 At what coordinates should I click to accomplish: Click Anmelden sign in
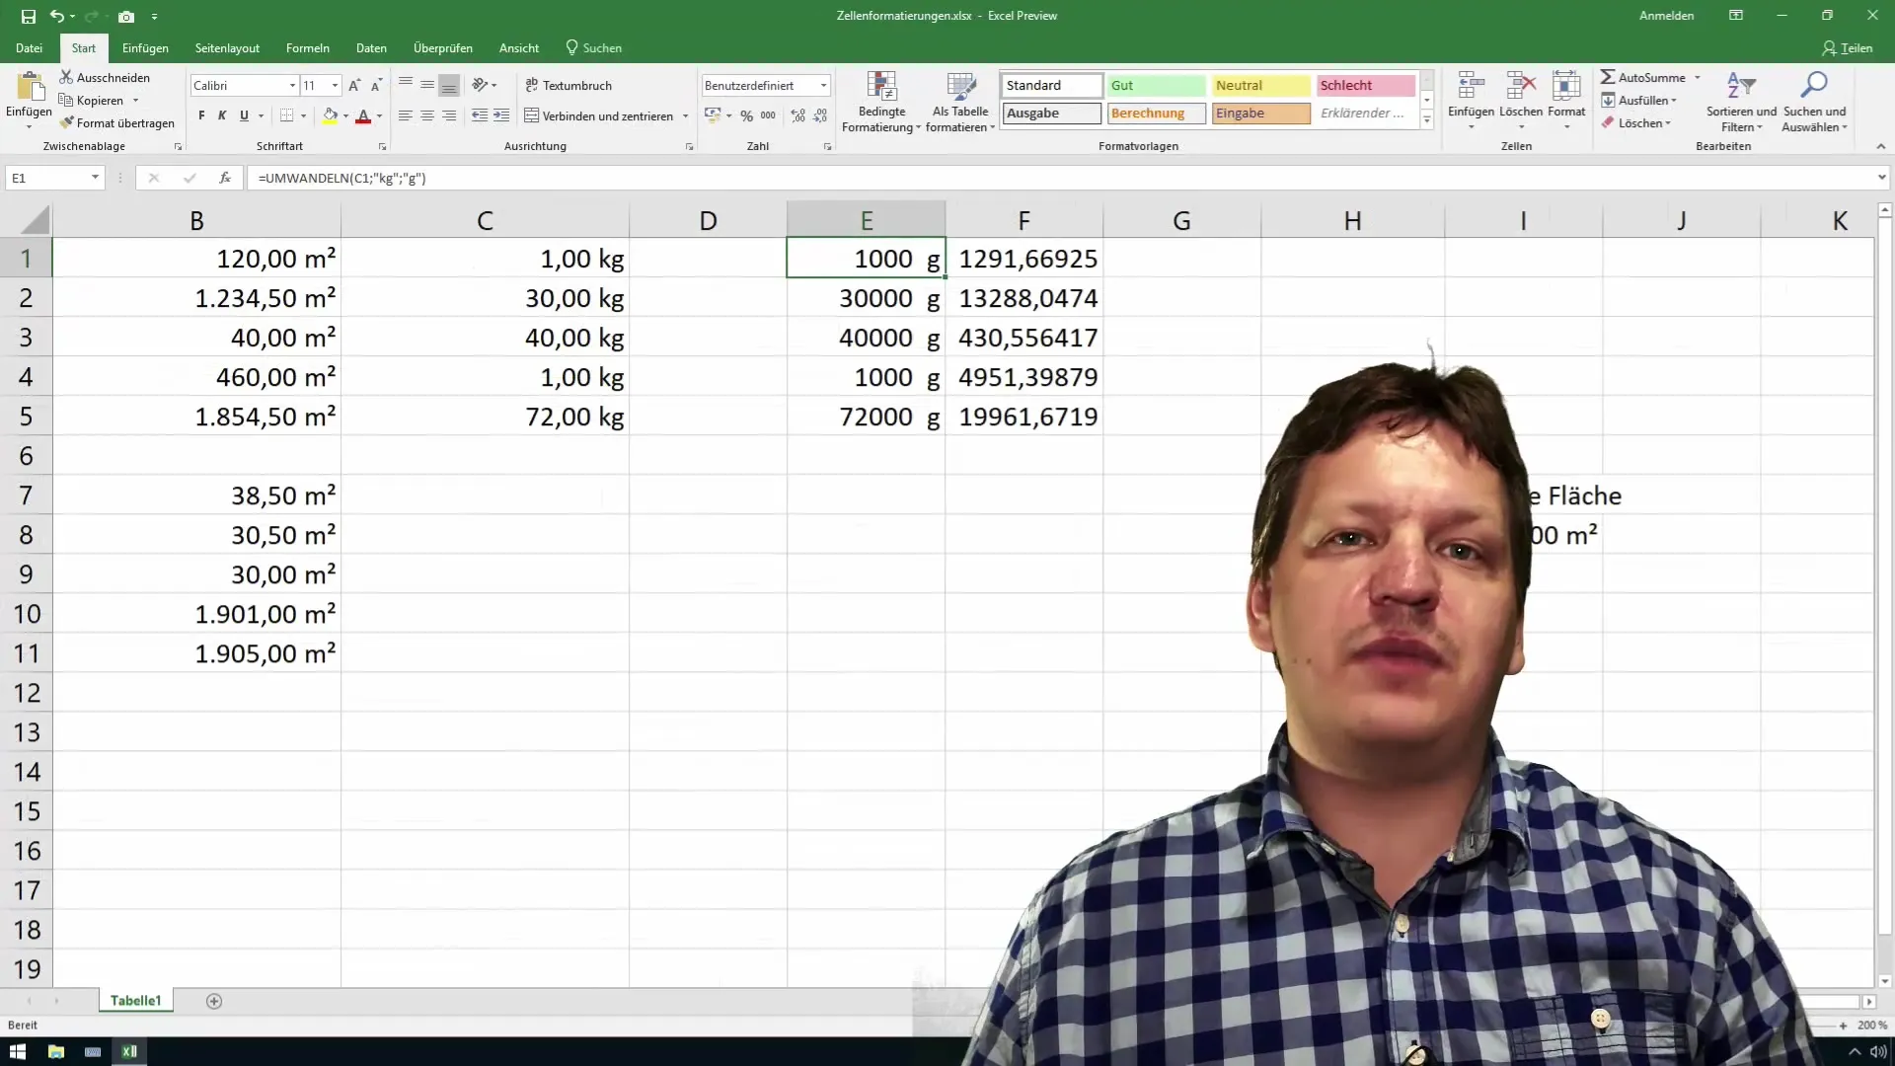(1666, 16)
